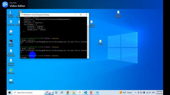Image resolution: width=170 pixels, height=95 pixels.
Task: Open Google Chrome from the taskbar
Action: [x=68, y=93]
